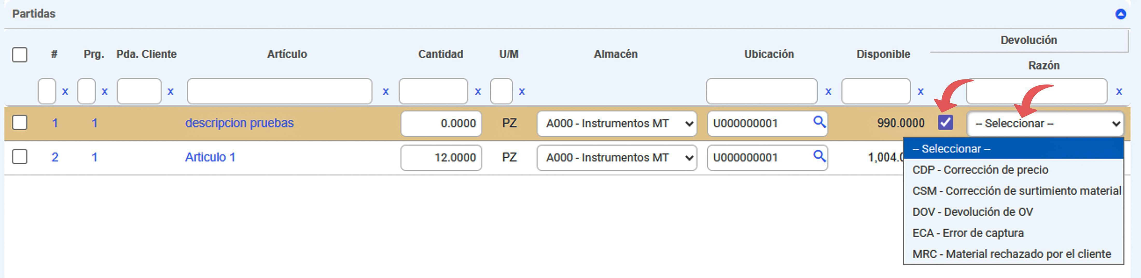Screen dimensions: 1141x278
Task: Click Cantidad field showing 12.0000
Action: (x=441, y=157)
